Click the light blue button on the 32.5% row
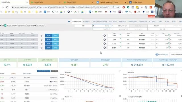 (x=55, y=36)
